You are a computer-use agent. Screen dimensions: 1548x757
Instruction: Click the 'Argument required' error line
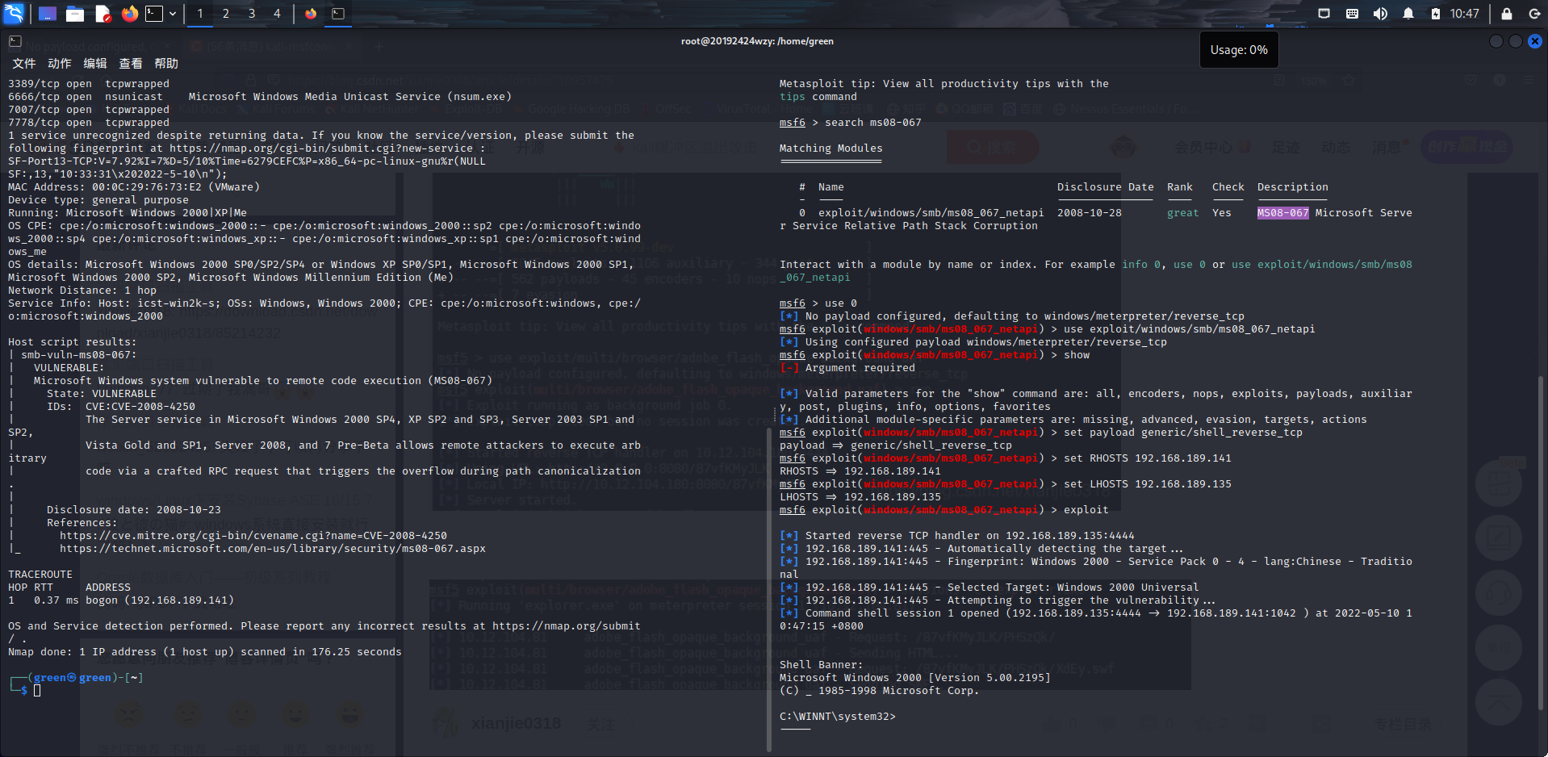point(847,368)
